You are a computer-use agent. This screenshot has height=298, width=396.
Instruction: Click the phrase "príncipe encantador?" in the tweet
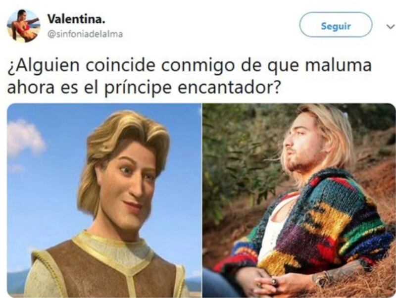point(193,88)
